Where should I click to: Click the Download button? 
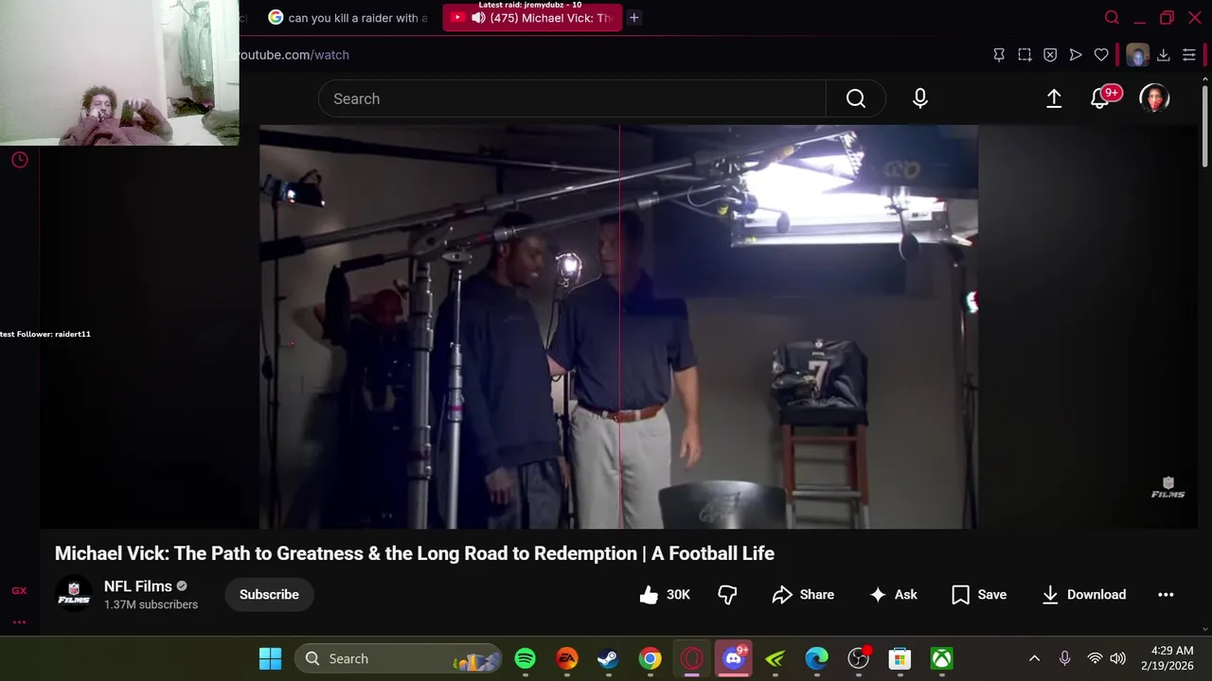click(1083, 594)
